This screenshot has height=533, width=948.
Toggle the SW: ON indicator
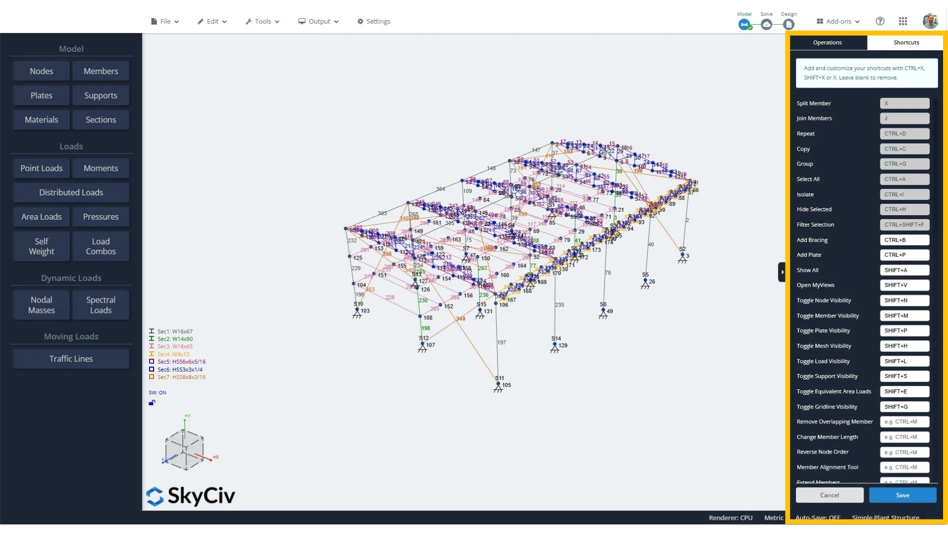(158, 393)
